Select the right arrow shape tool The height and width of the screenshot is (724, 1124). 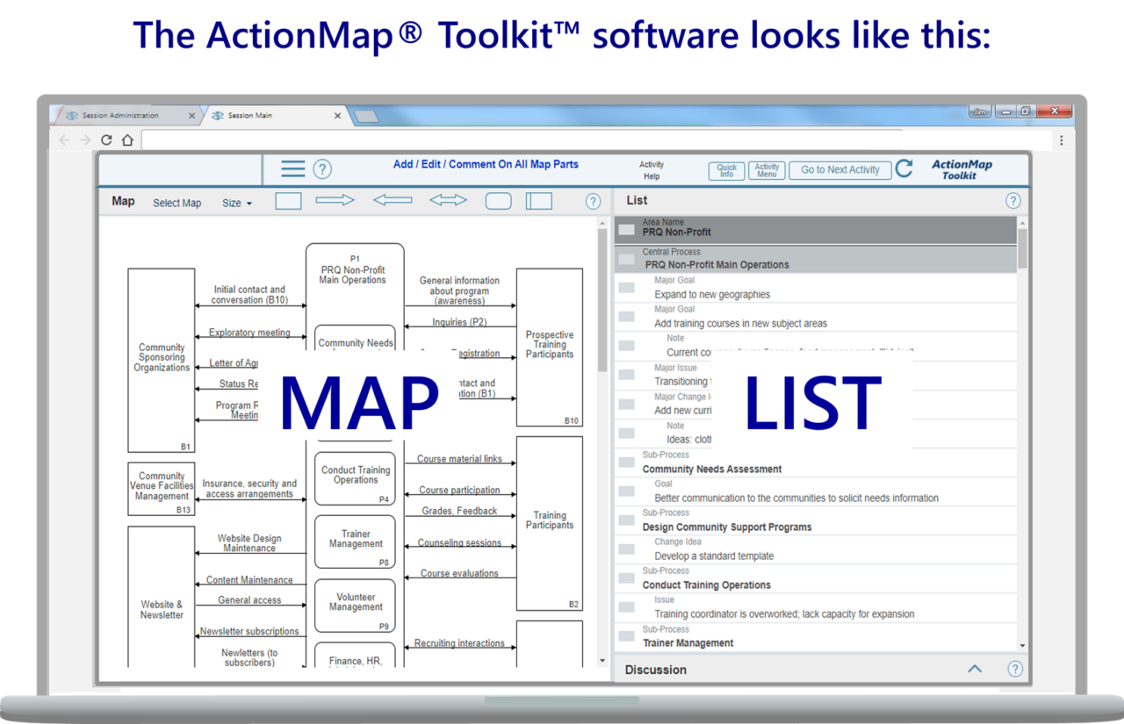pyautogui.click(x=335, y=200)
